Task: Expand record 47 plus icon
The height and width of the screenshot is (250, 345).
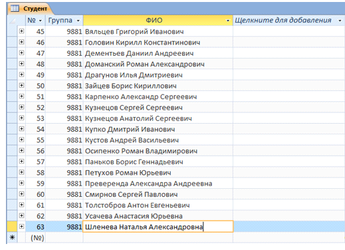Action: tap(21, 53)
